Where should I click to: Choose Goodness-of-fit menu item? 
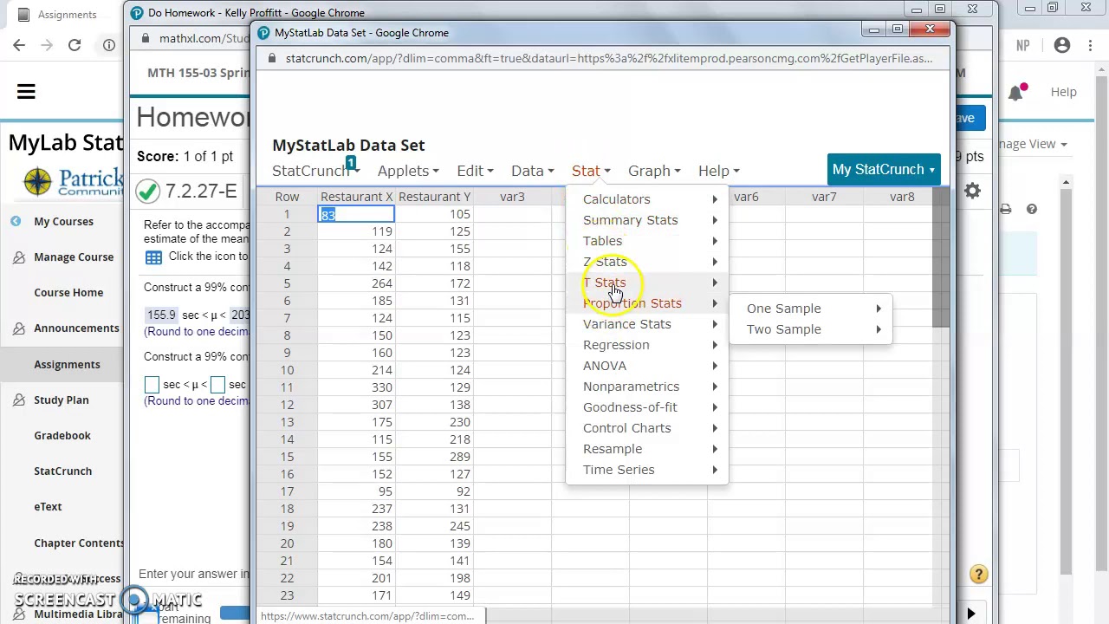click(648, 407)
